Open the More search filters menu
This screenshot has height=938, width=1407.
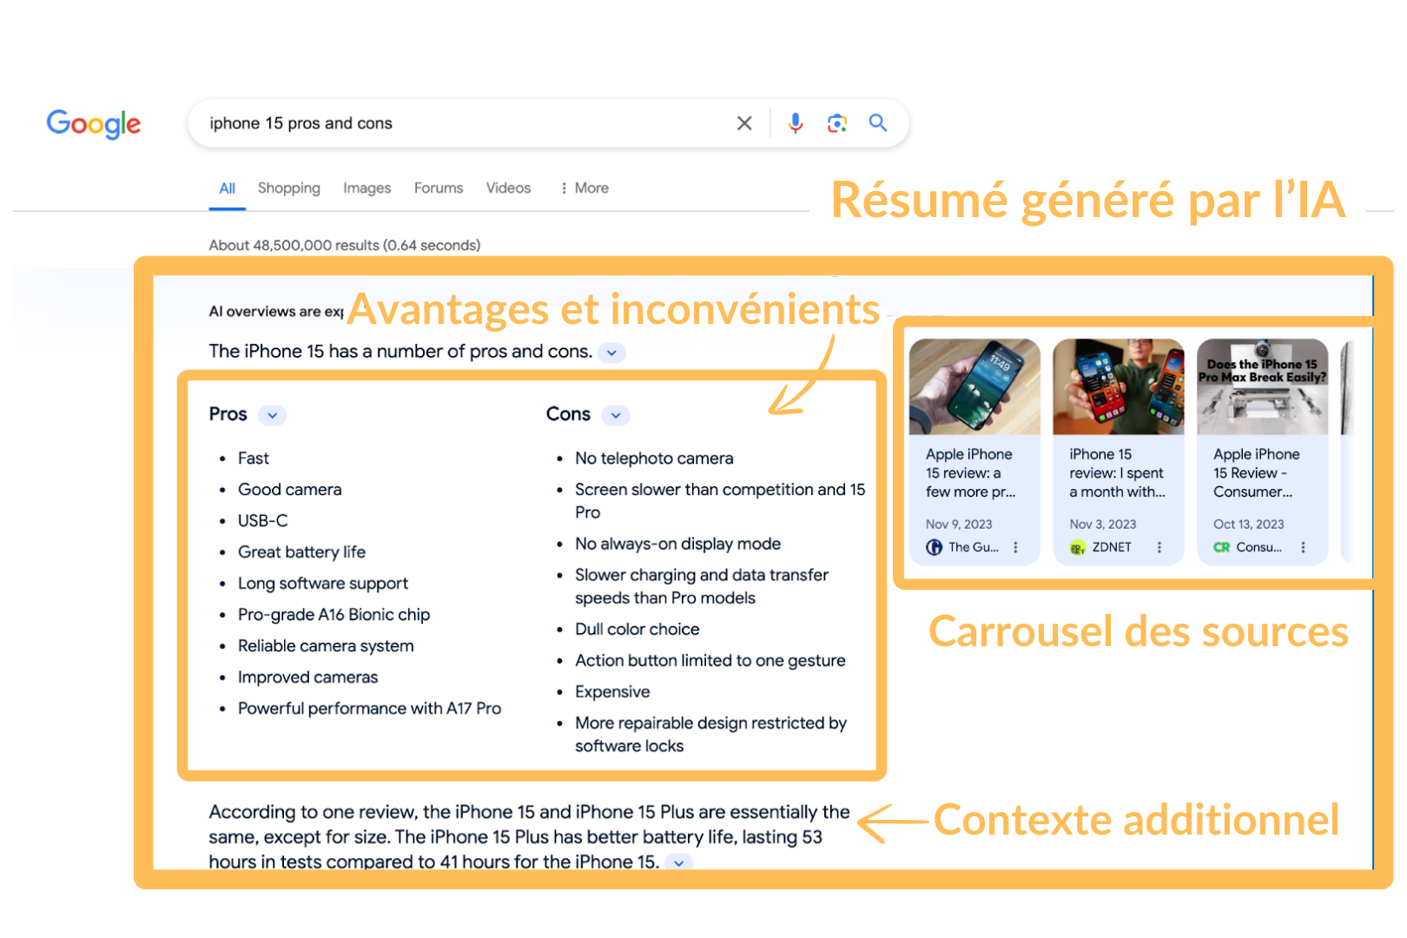[x=584, y=188]
